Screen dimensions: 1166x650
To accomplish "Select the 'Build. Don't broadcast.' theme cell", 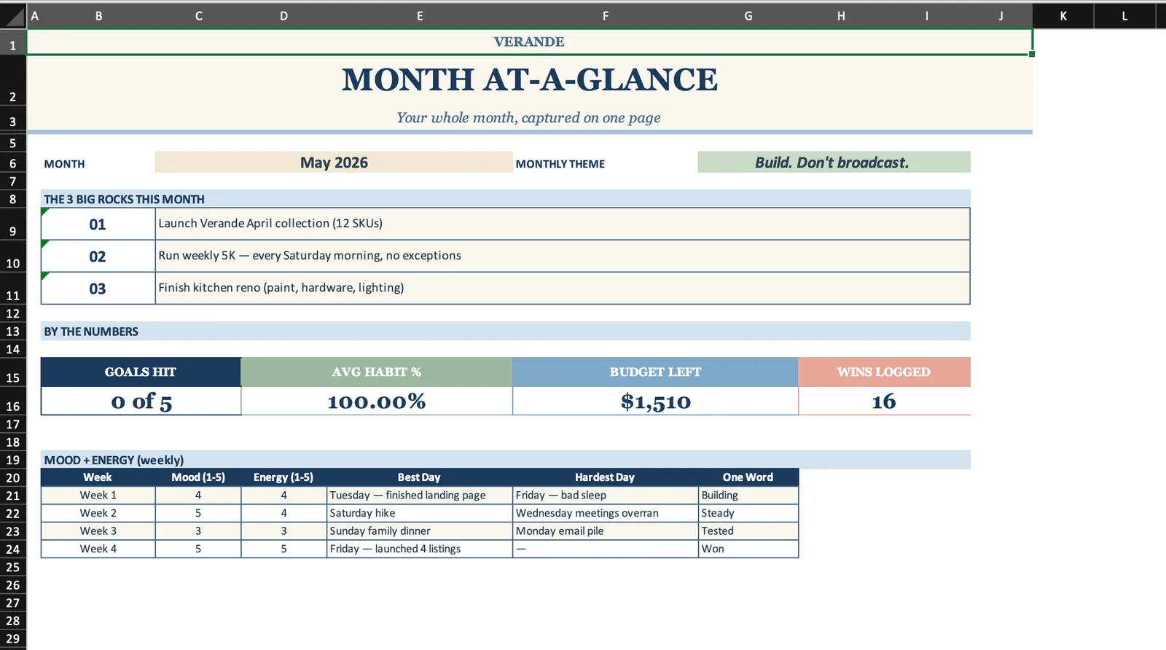I will tap(834, 162).
